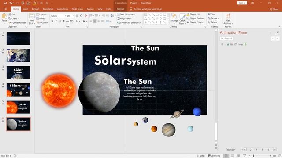Viewport: 282px width, 158px height.
Task: Expand the Layout dropdown
Action: click(x=42, y=14)
